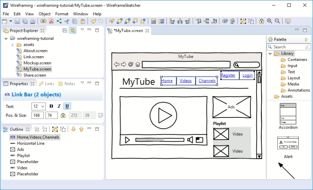The image size is (313, 190).
Task: Open the Format menu
Action: click(x=62, y=14)
